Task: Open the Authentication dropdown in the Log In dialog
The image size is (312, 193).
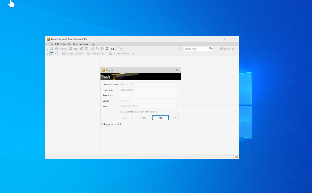Action: [177, 84]
